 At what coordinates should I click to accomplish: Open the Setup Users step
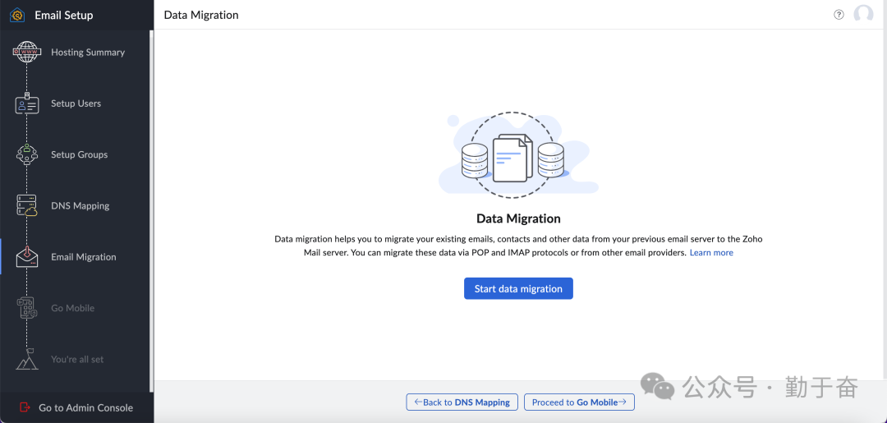click(x=76, y=104)
